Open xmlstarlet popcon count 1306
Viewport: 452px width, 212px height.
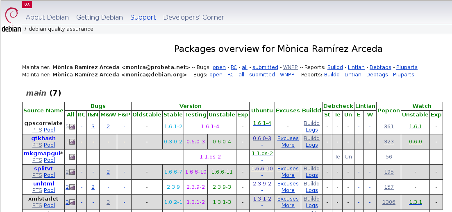point(388,202)
